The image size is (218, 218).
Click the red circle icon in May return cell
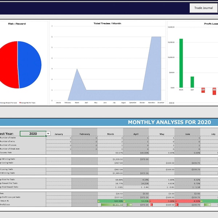coord(150,201)
